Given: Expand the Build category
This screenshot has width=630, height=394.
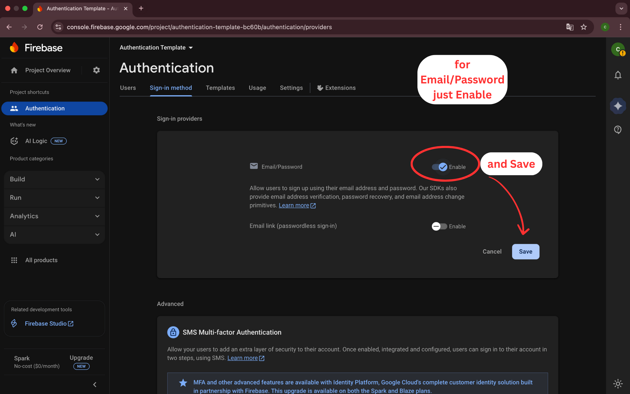Looking at the screenshot, I should 54,179.
